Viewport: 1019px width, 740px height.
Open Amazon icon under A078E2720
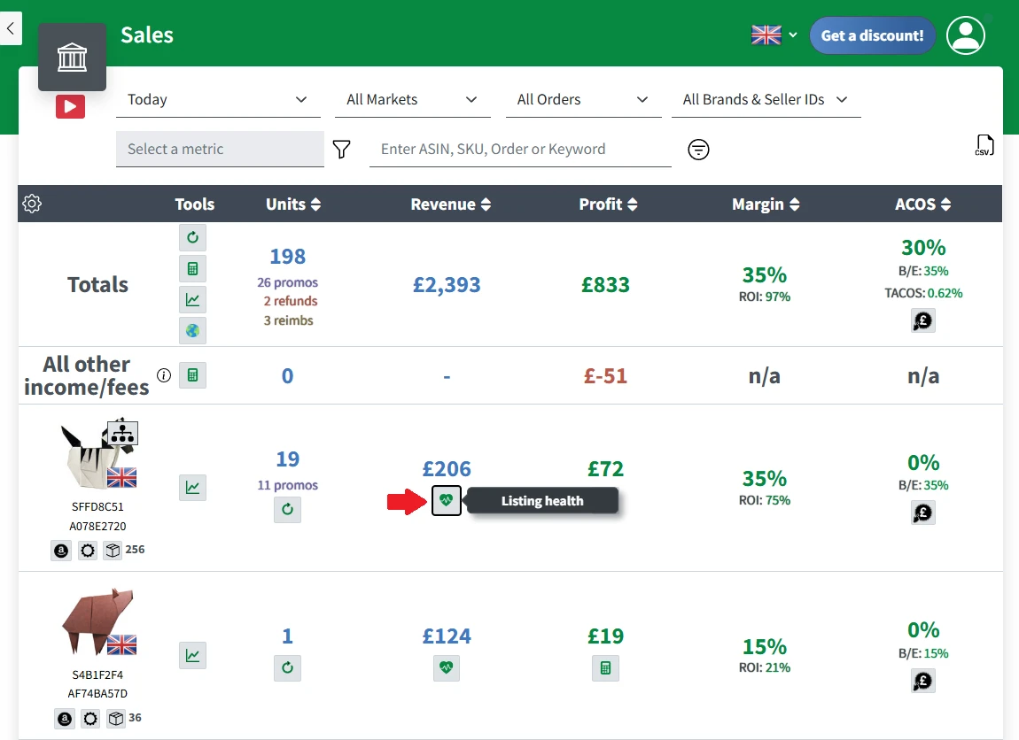pyautogui.click(x=61, y=551)
